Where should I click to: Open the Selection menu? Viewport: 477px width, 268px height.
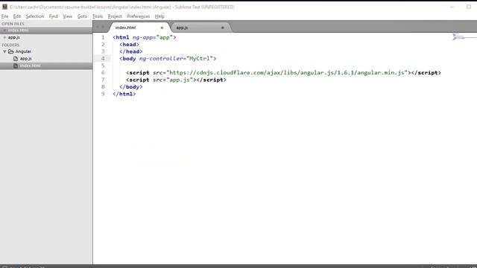(35, 16)
